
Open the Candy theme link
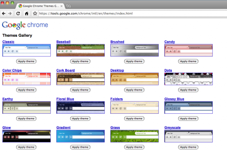click(169, 42)
